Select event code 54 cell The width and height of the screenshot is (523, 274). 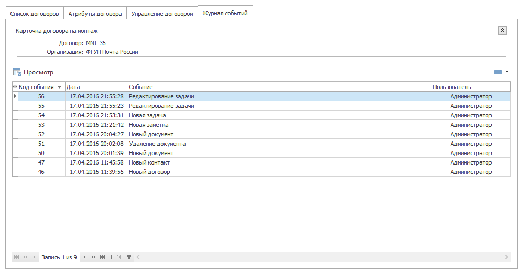pyautogui.click(x=41, y=115)
